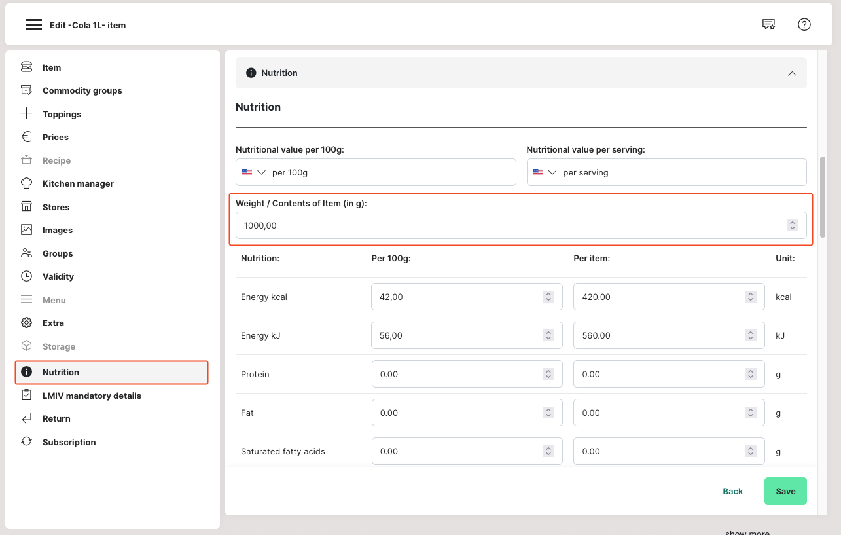
Task: Click the Fat per item input
Action: (669, 413)
